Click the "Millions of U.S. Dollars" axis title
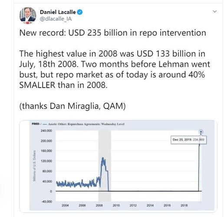Viewport: 224px width, 217px height. tap(34, 166)
